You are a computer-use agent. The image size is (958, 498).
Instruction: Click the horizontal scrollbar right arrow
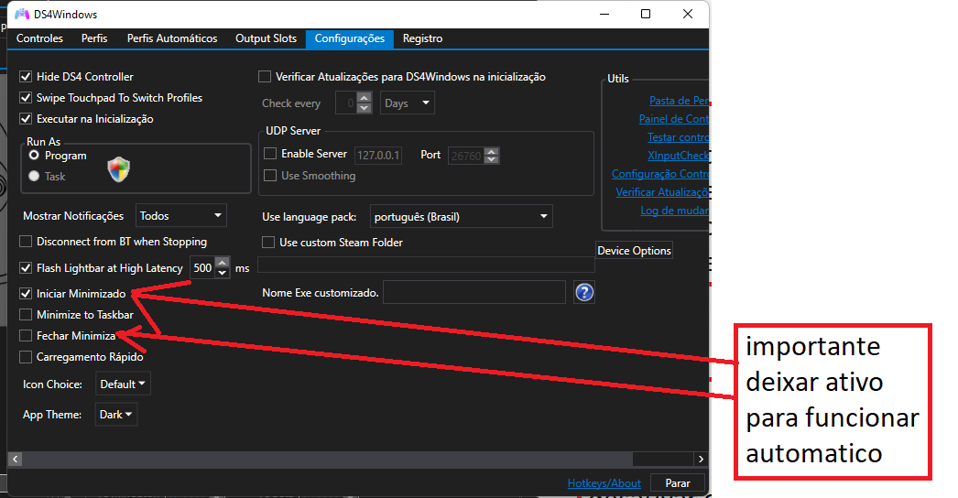701,459
